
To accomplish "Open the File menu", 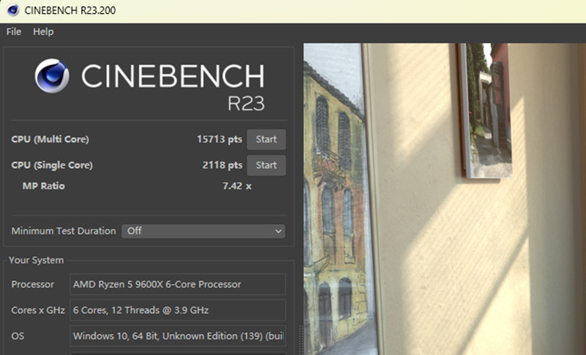I will tap(14, 31).
